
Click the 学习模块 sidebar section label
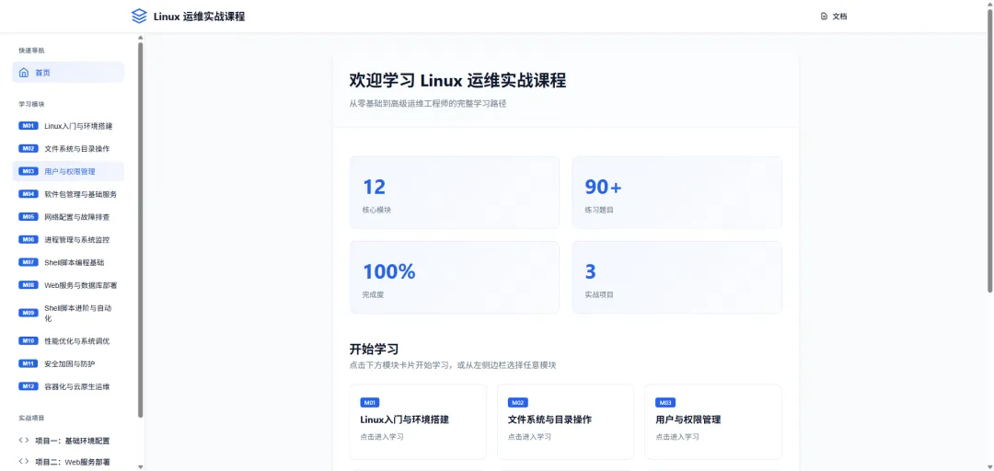[31, 104]
